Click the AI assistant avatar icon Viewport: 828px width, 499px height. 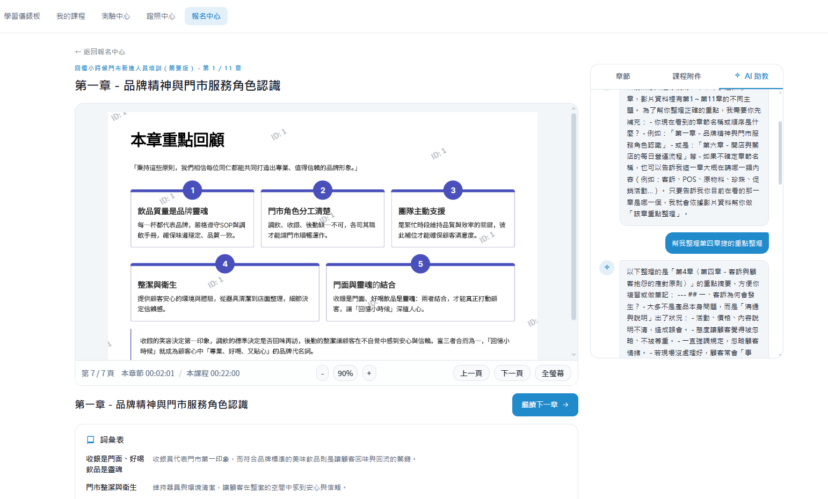coord(607,267)
